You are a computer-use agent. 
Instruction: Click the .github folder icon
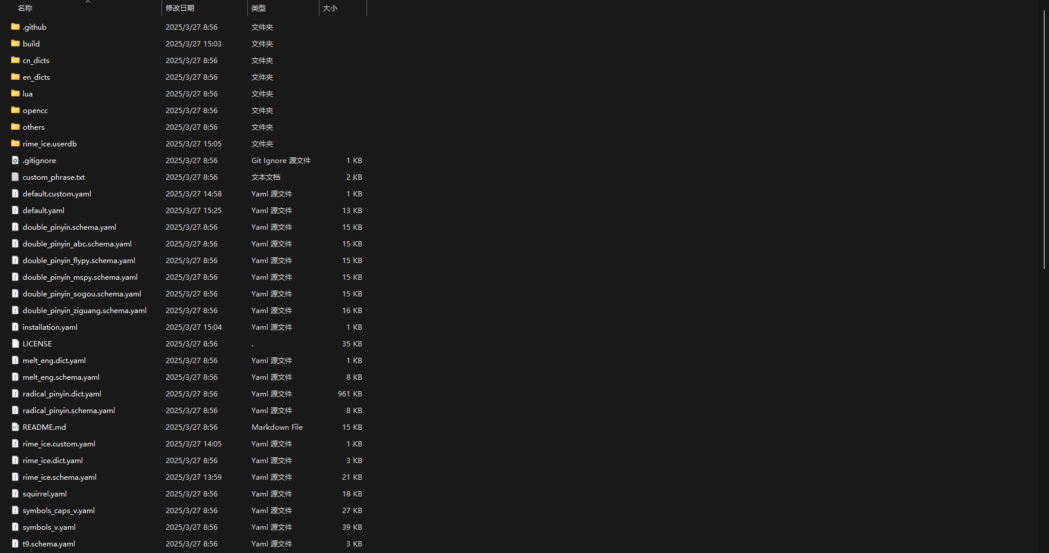click(15, 27)
